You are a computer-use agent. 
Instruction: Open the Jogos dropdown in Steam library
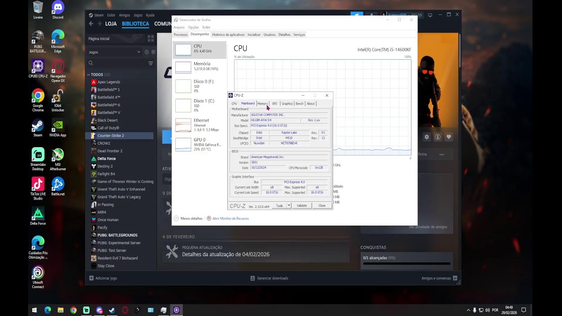pos(114,52)
